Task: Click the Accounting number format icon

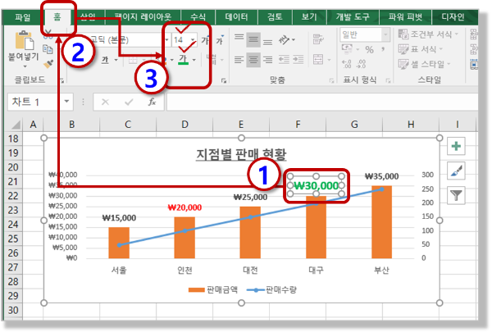Action: click(347, 49)
